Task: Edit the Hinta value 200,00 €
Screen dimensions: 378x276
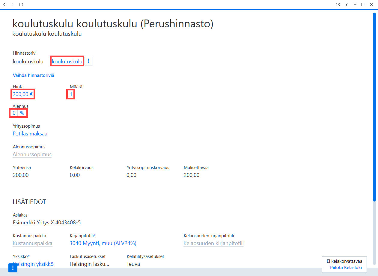Action: 23,94
